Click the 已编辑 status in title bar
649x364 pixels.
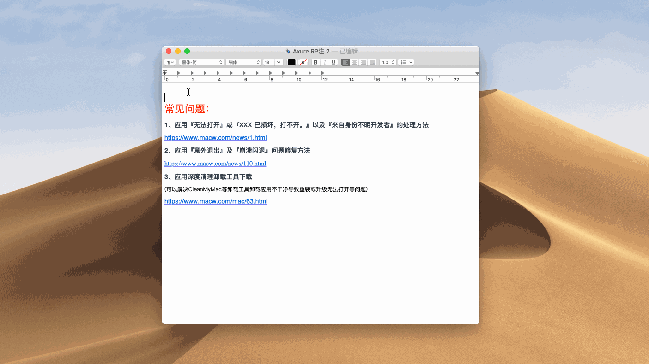coord(349,51)
